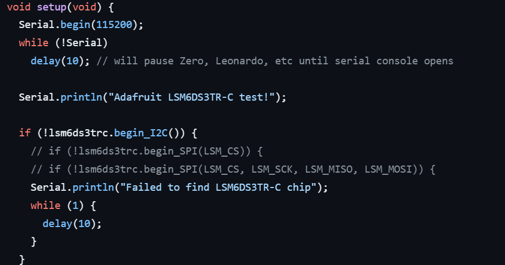Click the word Zero in the comment

[x=192, y=61]
